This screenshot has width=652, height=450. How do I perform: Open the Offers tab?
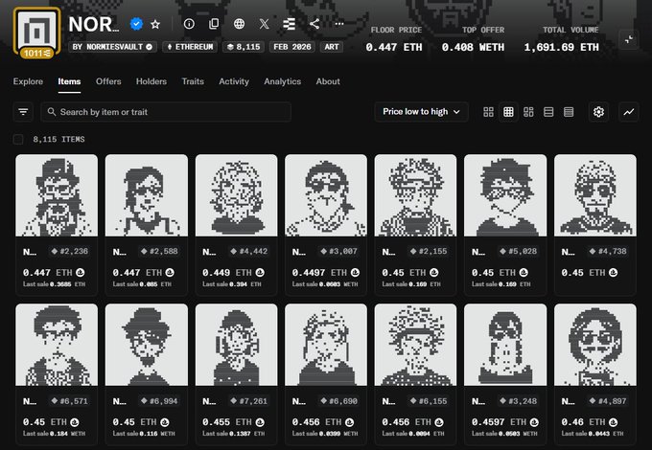click(108, 81)
